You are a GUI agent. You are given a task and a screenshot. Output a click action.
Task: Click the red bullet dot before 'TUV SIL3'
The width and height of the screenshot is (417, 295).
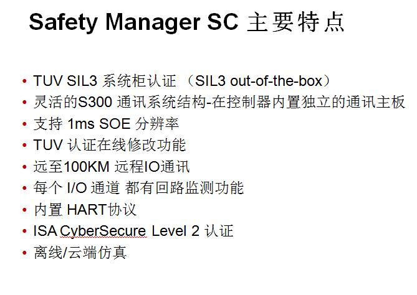(x=25, y=81)
